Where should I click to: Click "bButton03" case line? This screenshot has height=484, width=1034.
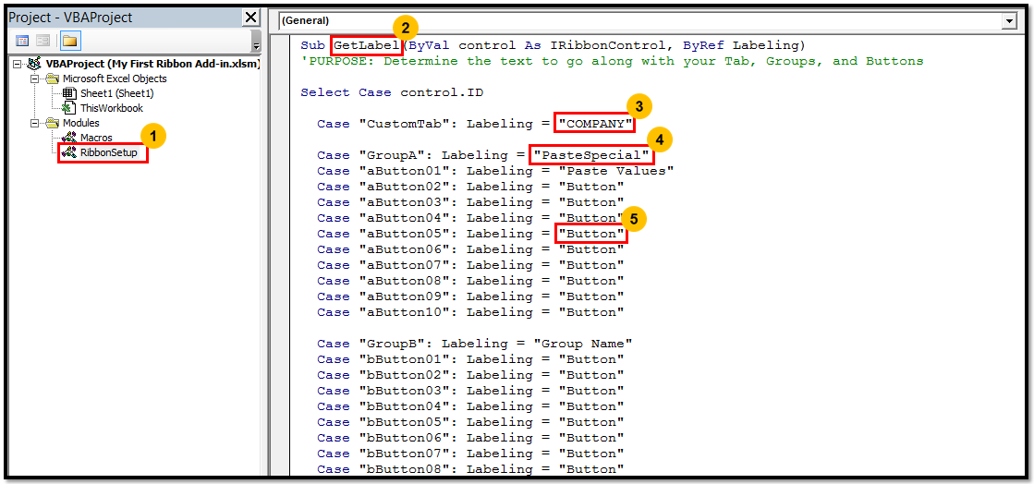click(470, 391)
